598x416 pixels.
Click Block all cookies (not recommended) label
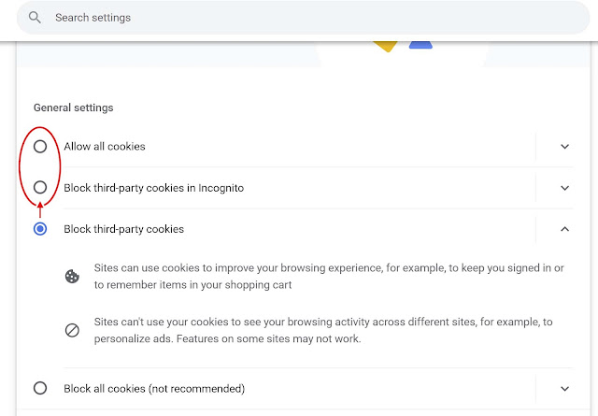pos(154,388)
